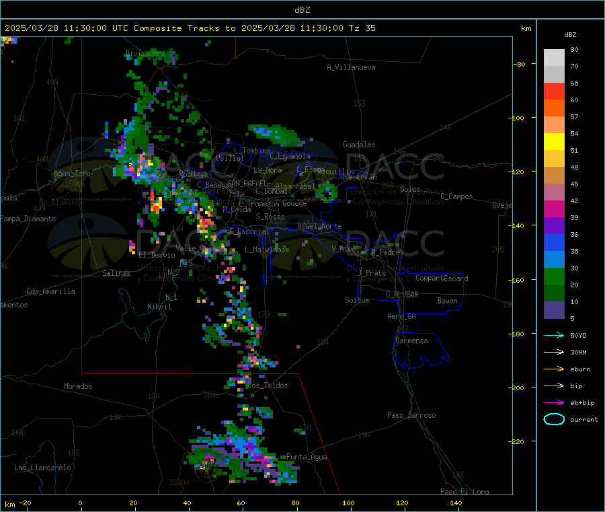Image resolution: width=605 pixels, height=512 pixels.
Task: Select the dark green 10-20 dBZ swatch
Action: (554, 293)
